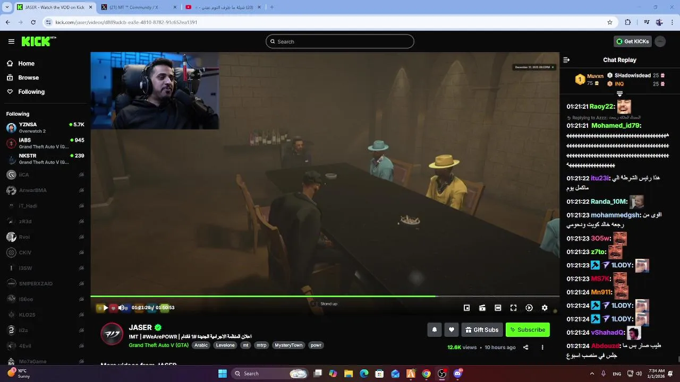Open the Chrome profile avatar
This screenshot has width=680, height=382.
(659, 22)
